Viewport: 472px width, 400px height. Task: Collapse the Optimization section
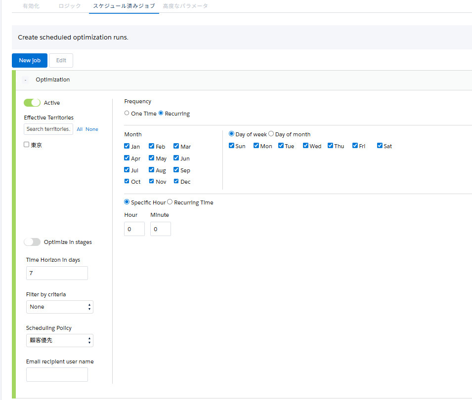25,80
